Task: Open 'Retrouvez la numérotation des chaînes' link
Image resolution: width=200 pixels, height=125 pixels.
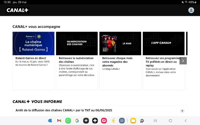Action: tap(76, 60)
